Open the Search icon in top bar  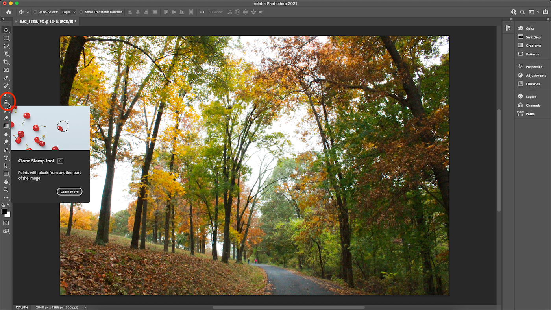[522, 12]
